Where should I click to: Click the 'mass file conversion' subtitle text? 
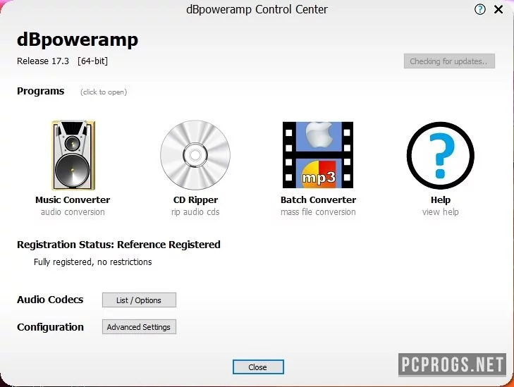pos(318,212)
